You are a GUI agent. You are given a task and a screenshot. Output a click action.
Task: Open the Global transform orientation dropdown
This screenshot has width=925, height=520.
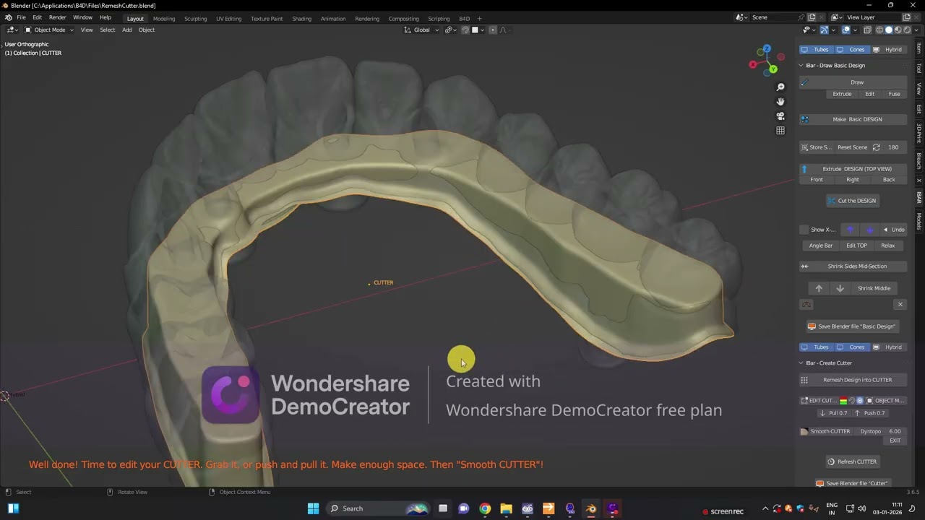point(421,30)
